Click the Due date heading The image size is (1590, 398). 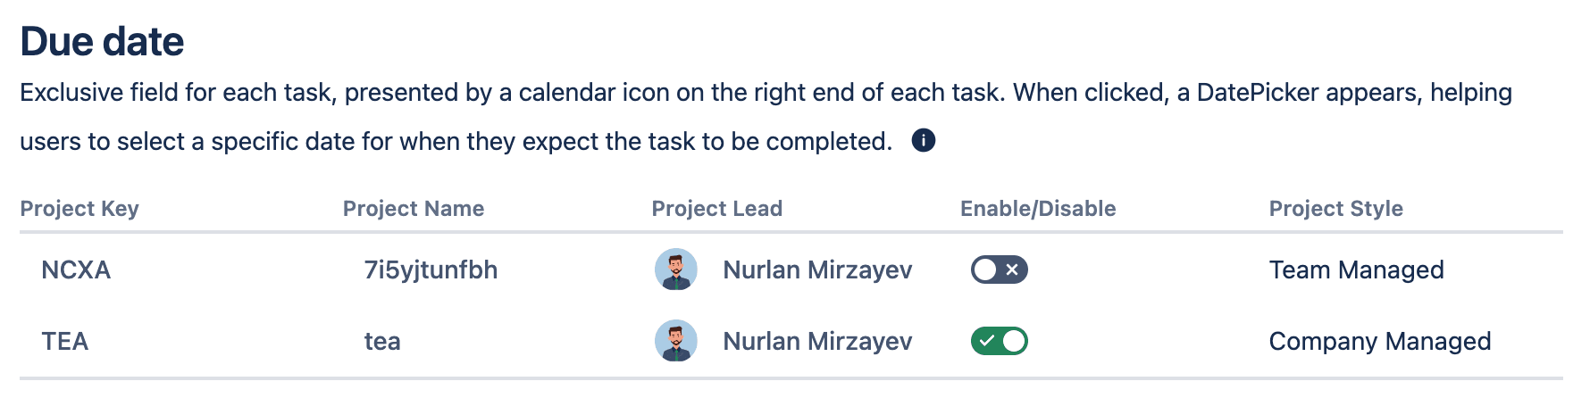102,41
